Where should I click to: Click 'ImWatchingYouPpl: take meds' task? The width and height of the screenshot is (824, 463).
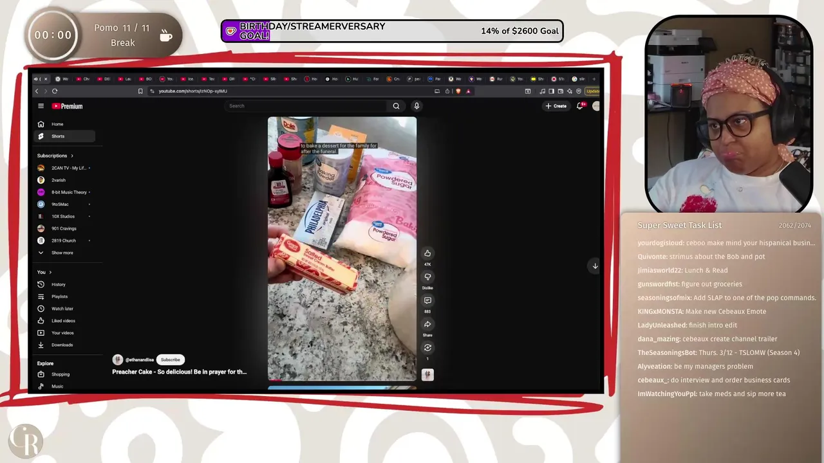(711, 394)
